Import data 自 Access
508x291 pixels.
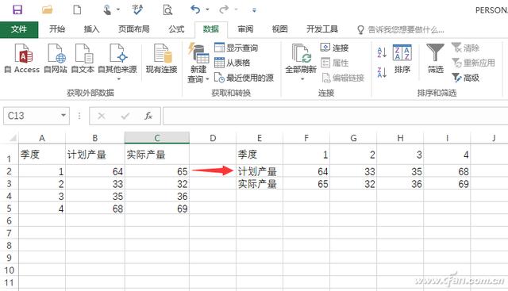coord(22,58)
